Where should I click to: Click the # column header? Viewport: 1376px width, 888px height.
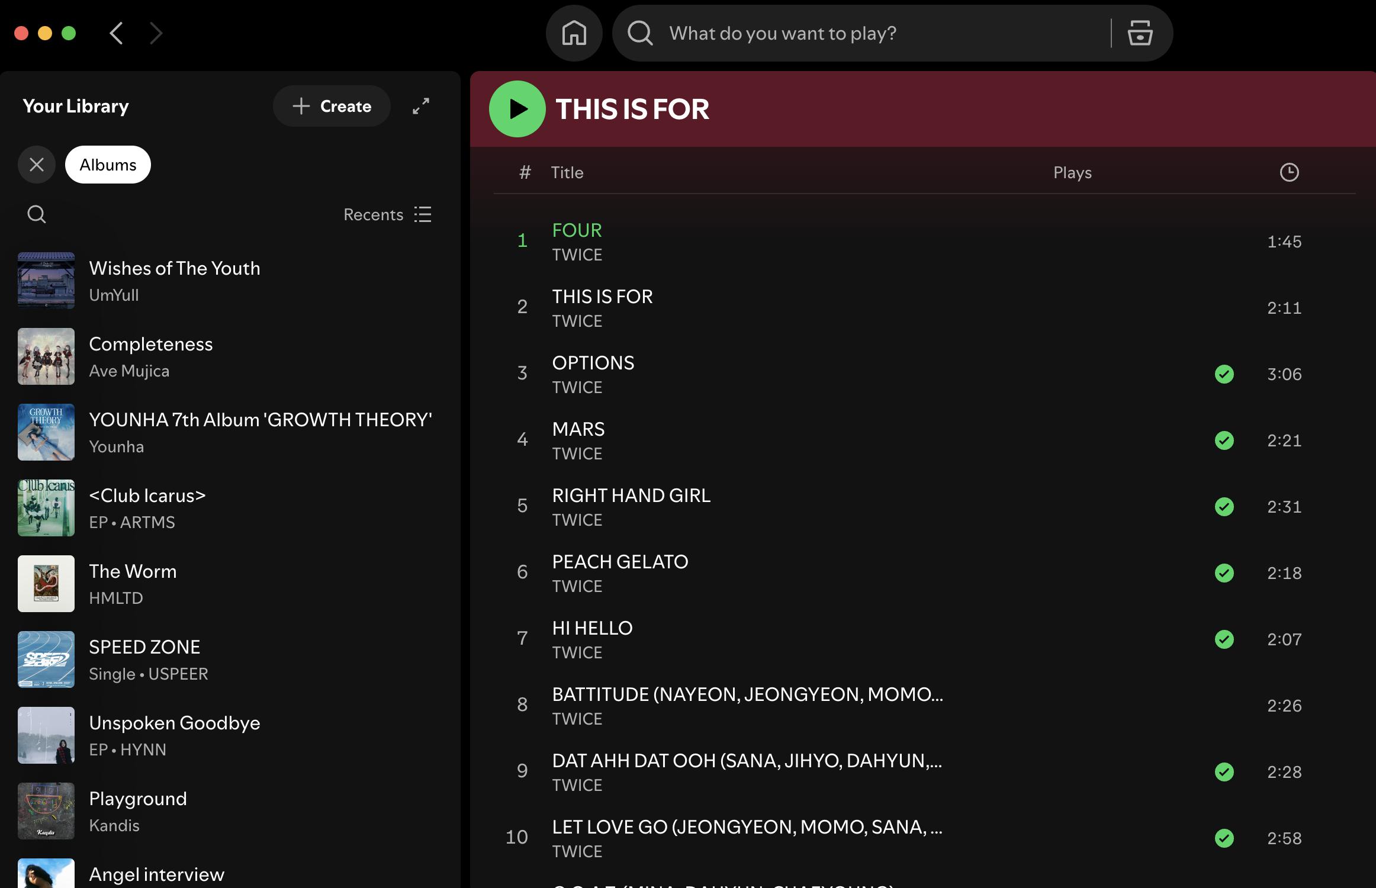coord(525,172)
